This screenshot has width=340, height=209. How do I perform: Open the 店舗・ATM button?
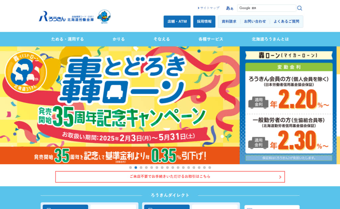point(177,22)
